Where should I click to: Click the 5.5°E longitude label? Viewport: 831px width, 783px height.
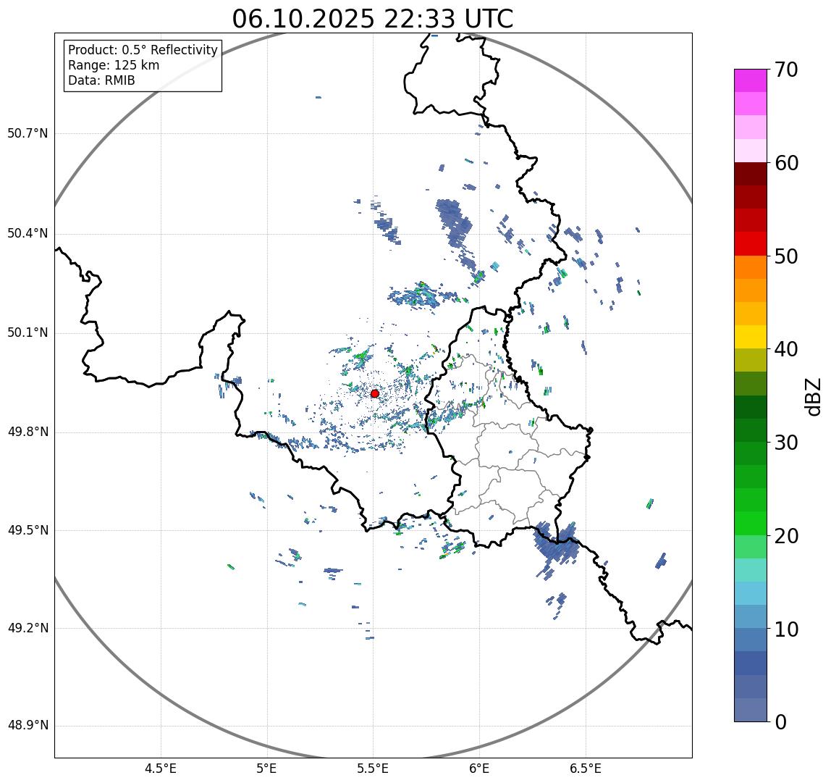pyautogui.click(x=373, y=769)
